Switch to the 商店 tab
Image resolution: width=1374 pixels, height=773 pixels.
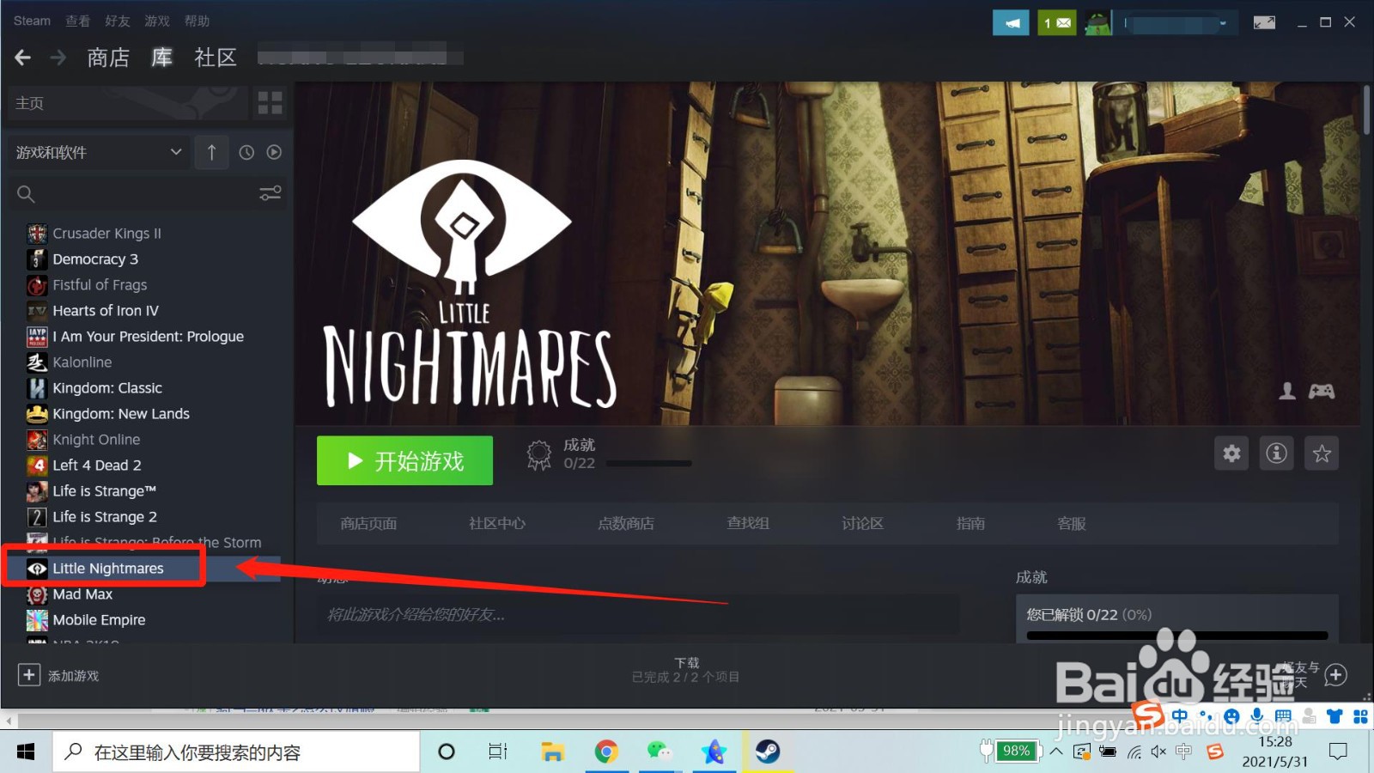[x=108, y=58]
